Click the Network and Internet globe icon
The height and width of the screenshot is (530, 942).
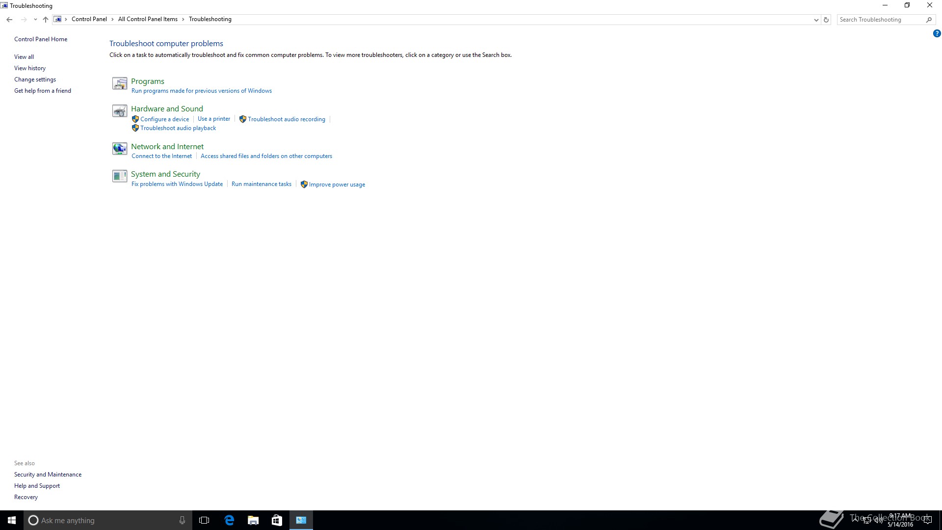click(120, 149)
